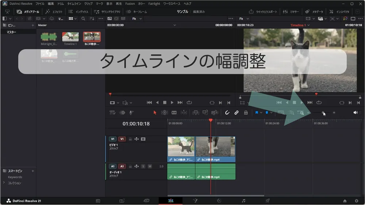Open the Marker color dropdown arrow
The image size is (365, 205).
coord(272,113)
